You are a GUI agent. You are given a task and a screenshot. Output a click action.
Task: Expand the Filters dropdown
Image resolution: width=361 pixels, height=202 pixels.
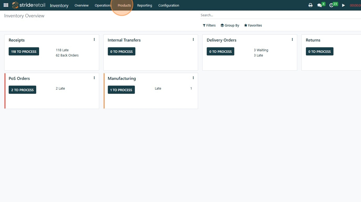tap(209, 25)
